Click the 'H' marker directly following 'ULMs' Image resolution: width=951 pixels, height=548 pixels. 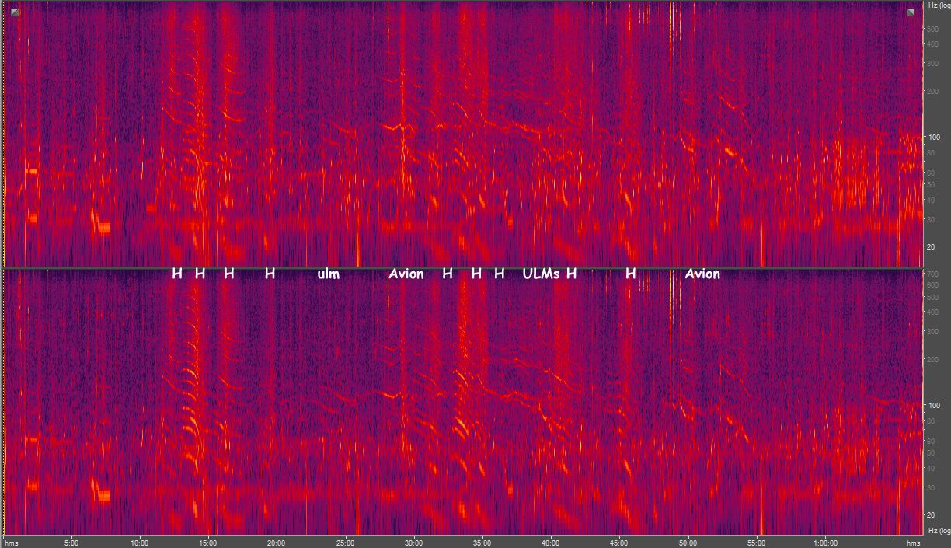tap(571, 274)
